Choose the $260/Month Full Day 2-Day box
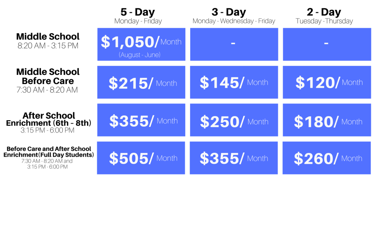The image size is (378, 229). coord(327,158)
